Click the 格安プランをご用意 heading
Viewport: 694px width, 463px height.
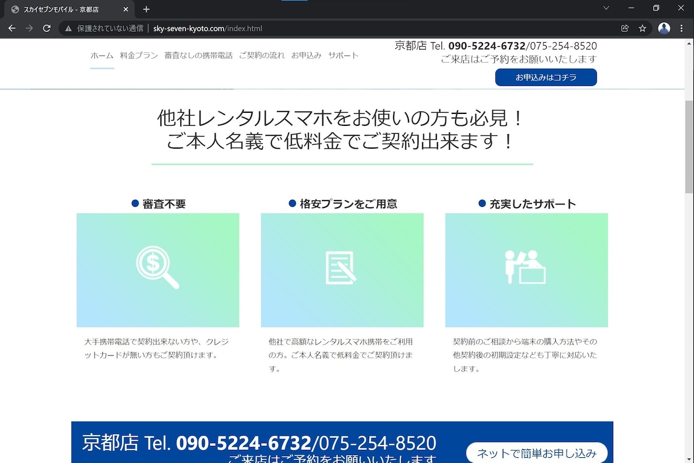click(x=348, y=204)
